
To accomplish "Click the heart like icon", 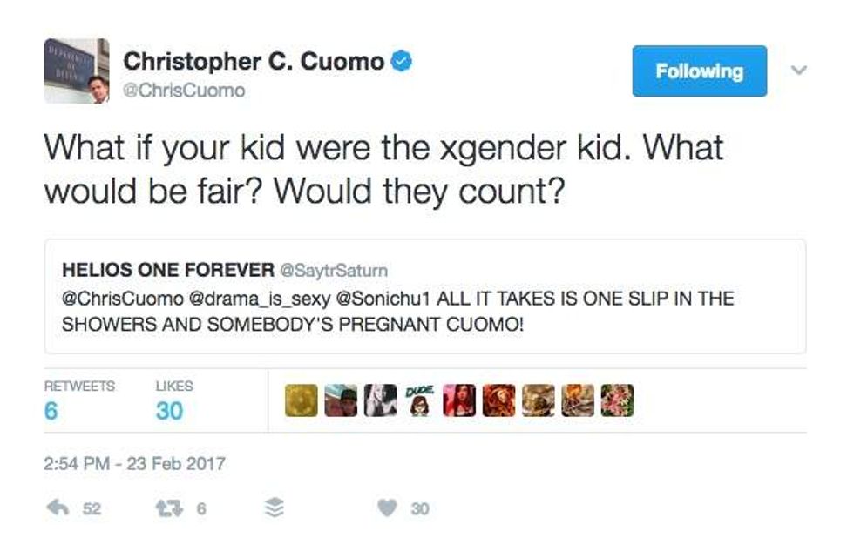I will click(x=388, y=509).
